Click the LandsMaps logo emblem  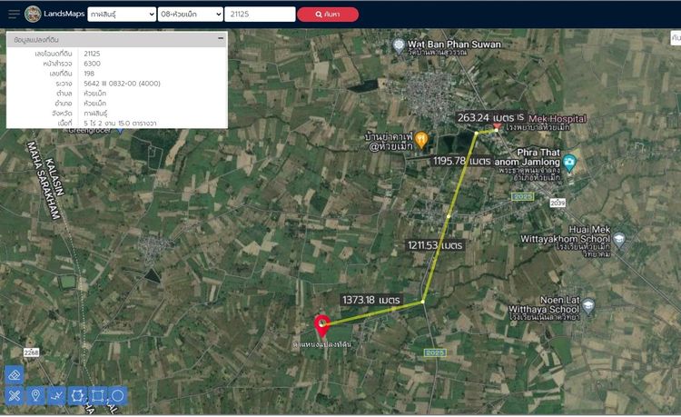tap(33, 15)
